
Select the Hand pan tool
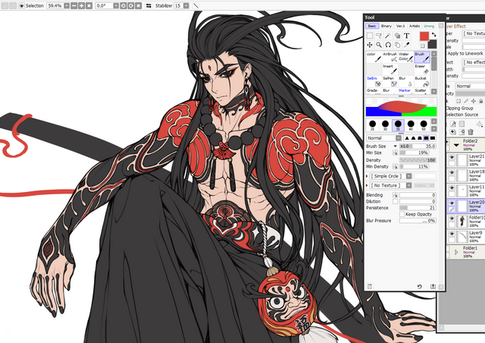coord(397,45)
